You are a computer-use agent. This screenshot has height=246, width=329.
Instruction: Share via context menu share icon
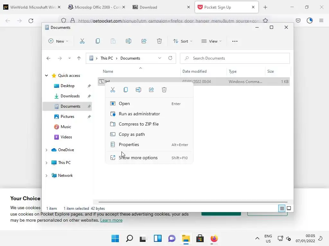[x=151, y=90]
